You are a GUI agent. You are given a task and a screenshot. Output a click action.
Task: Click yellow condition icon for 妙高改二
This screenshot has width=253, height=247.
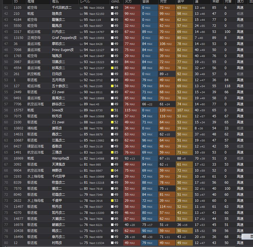click(112, 68)
